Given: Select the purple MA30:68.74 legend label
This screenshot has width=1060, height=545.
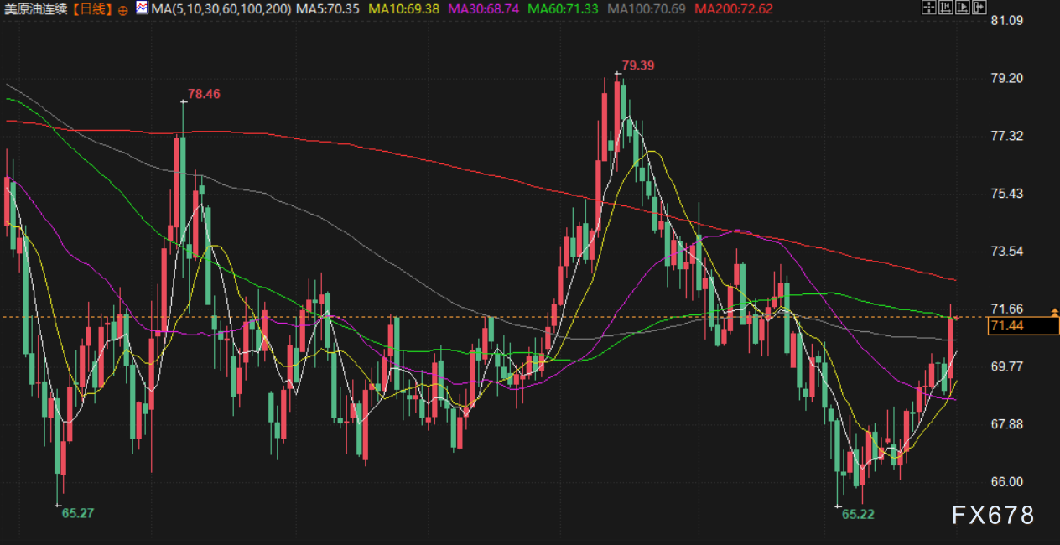Looking at the screenshot, I should point(484,9).
